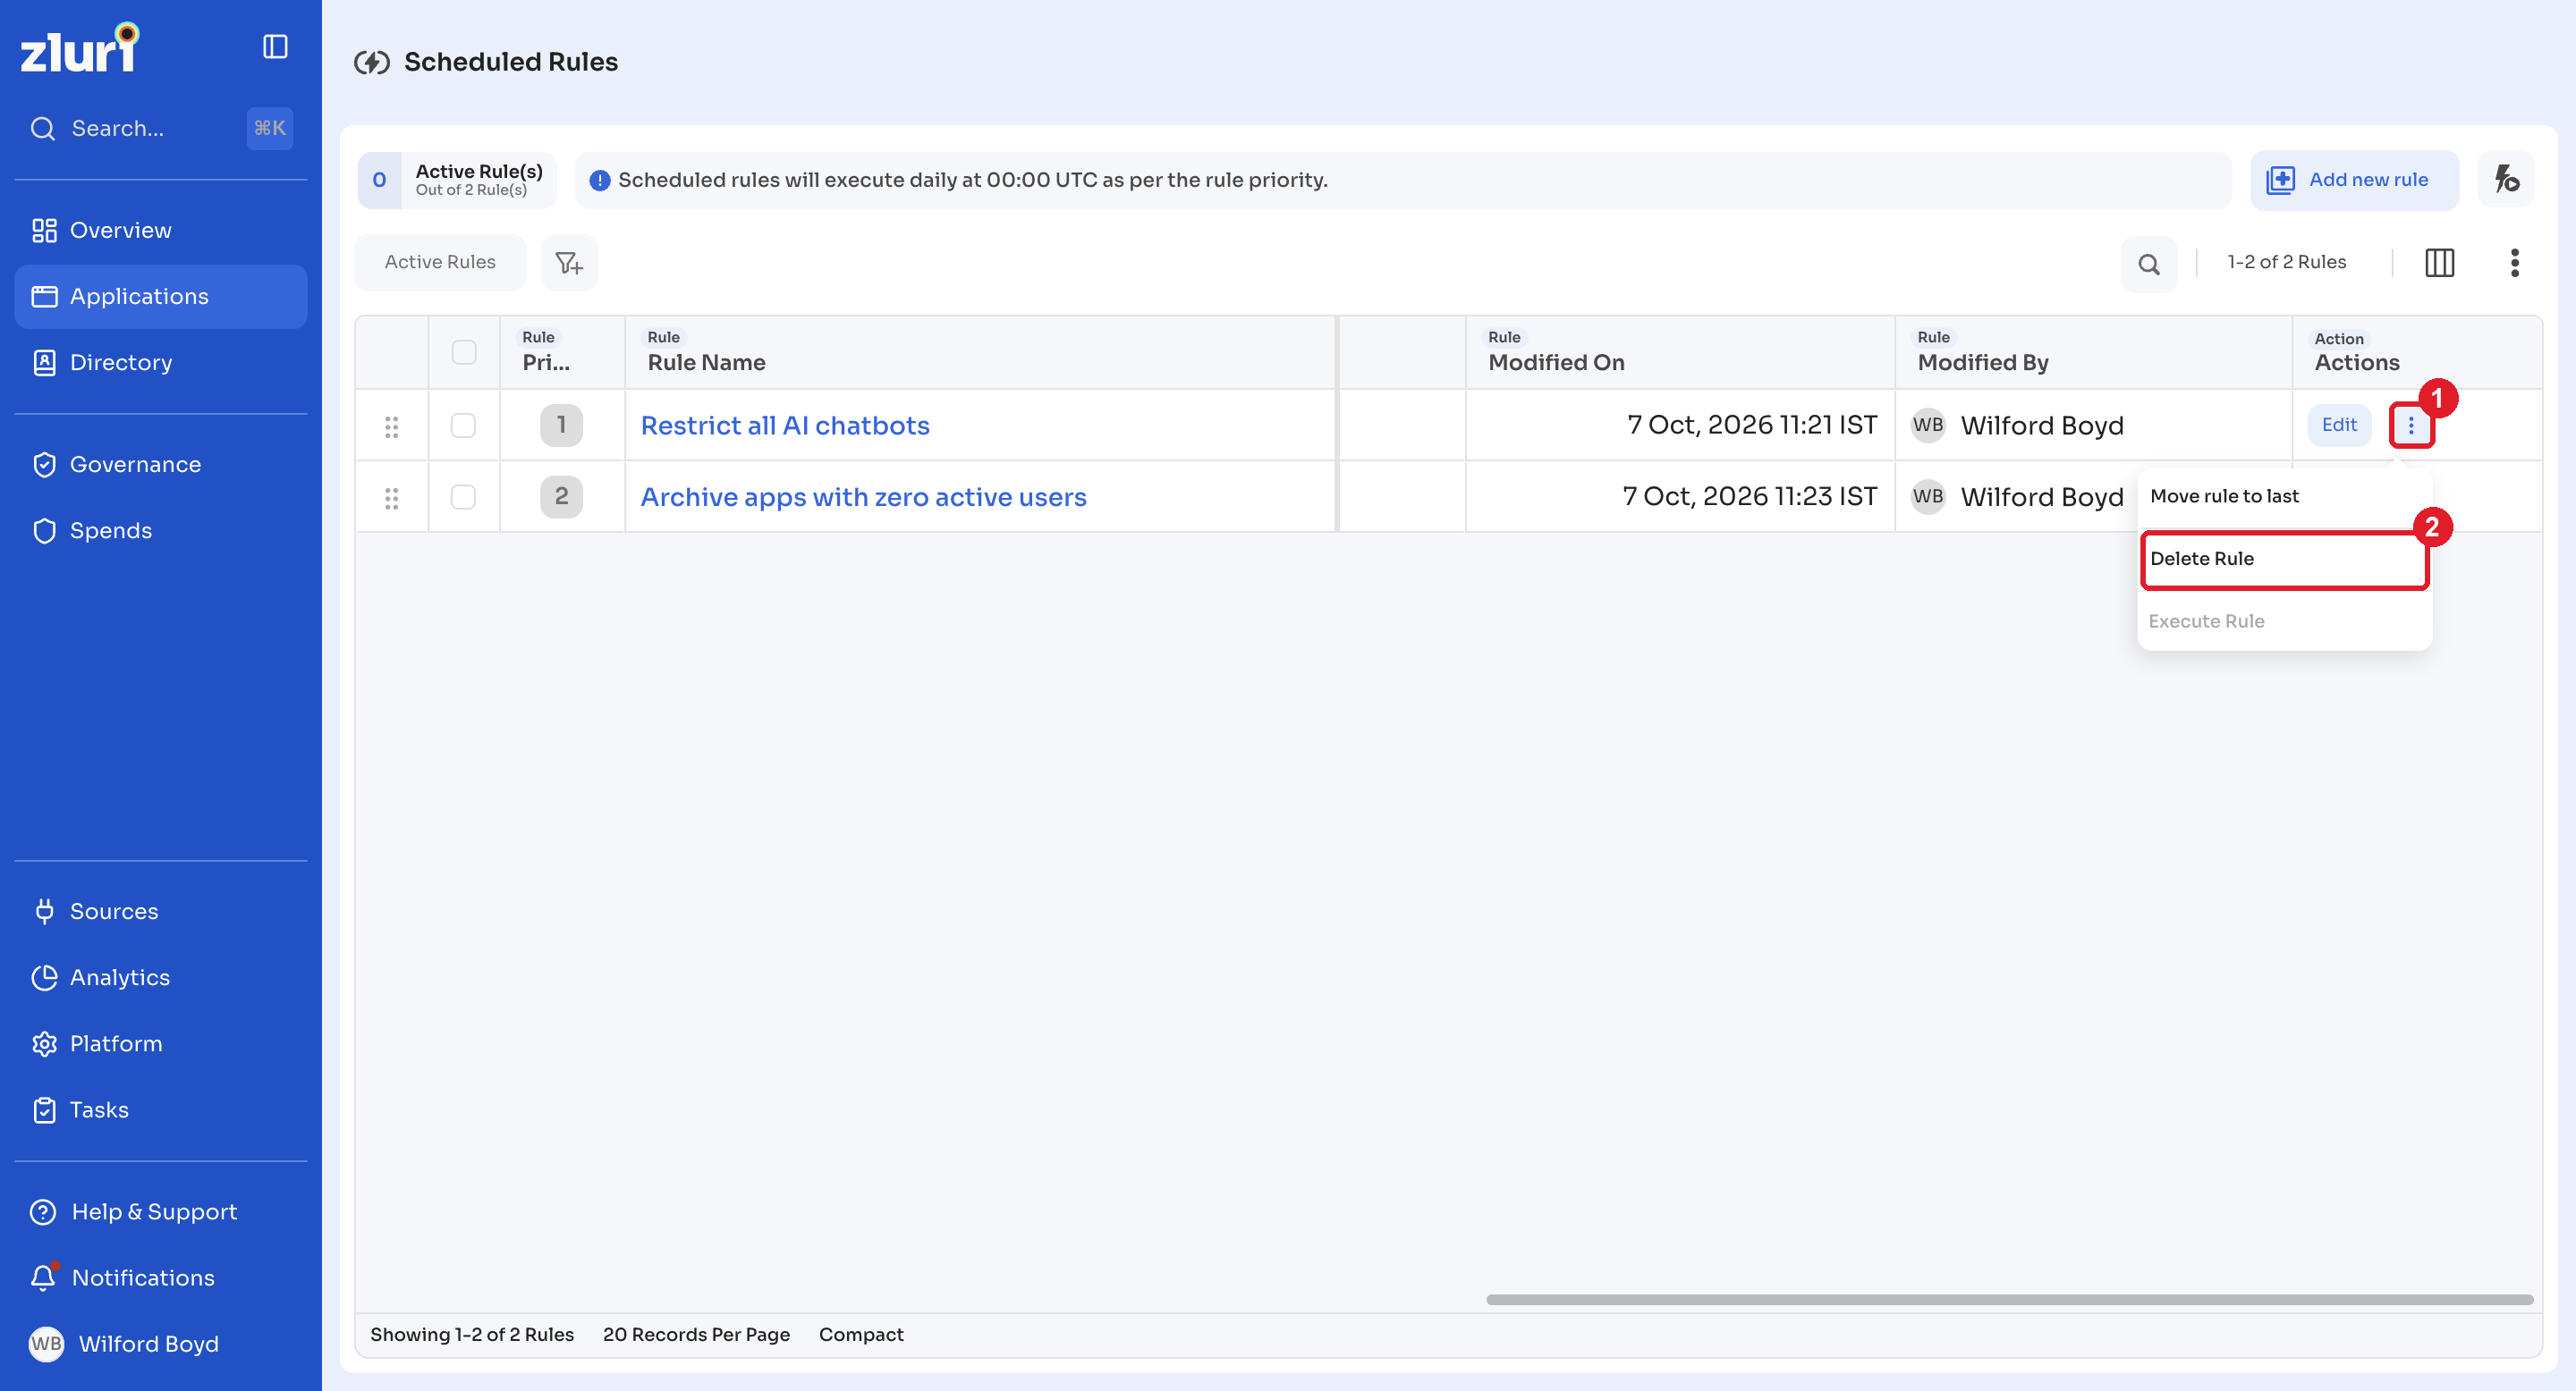Screen dimensions: 2576x1391
Task: Open Wilford Boyd profile in sidebar
Action: (x=160, y=1344)
